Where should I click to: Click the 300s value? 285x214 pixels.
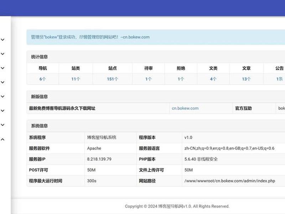[x=92, y=181]
